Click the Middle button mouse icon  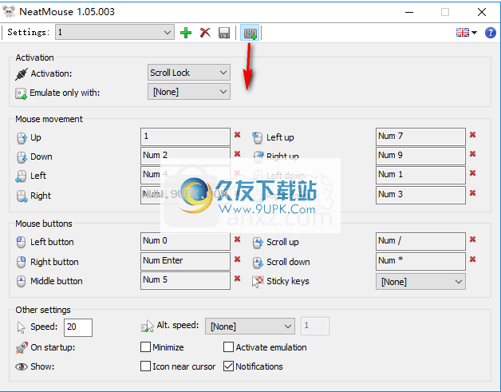click(x=21, y=281)
